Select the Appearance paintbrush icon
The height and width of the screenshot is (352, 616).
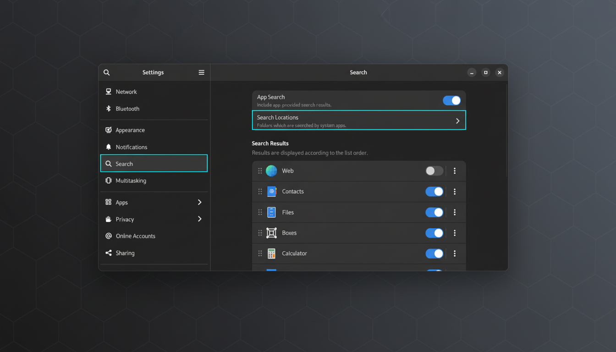108,130
